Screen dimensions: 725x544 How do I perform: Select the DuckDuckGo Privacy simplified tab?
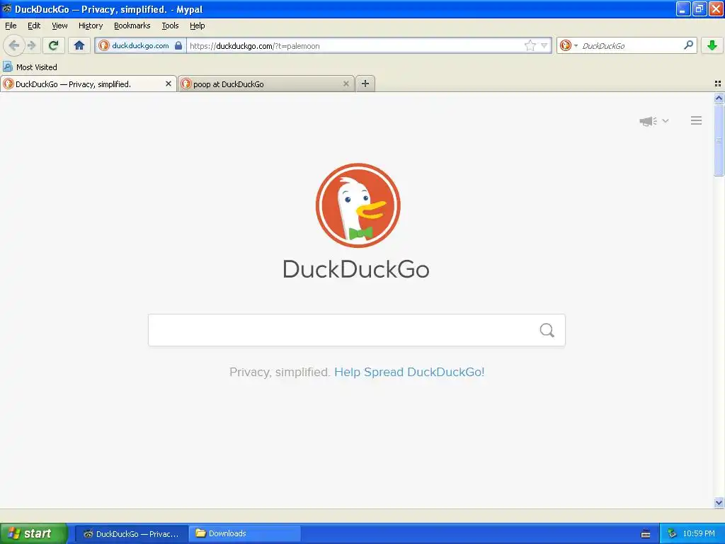point(89,84)
